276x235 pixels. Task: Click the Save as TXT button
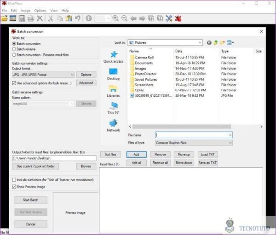pos(208,163)
